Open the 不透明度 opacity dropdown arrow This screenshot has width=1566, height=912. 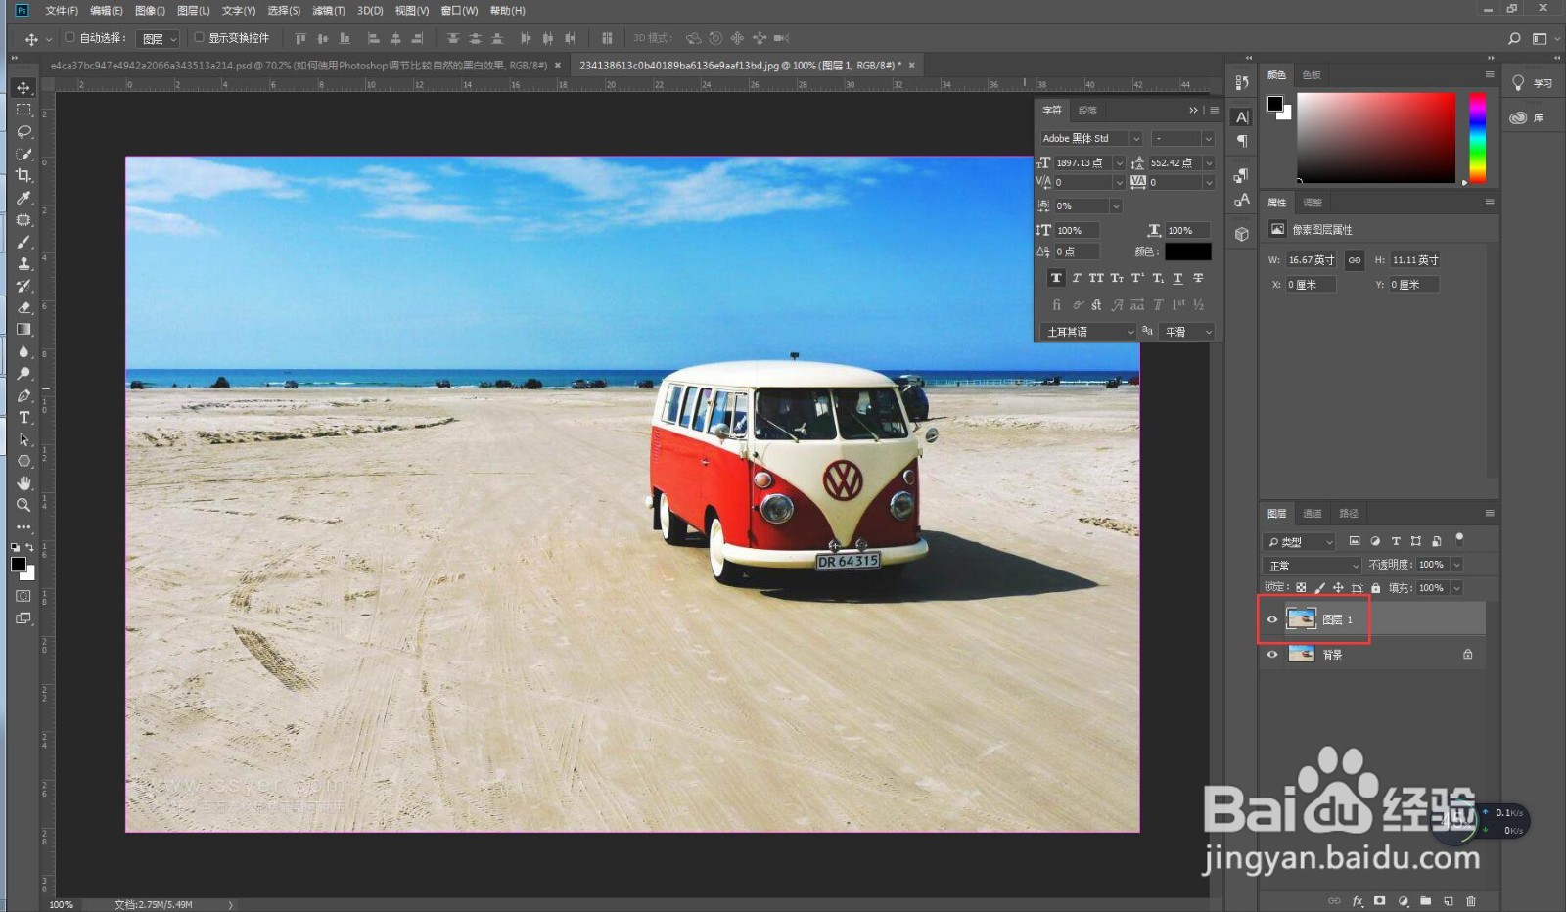pos(1456,565)
